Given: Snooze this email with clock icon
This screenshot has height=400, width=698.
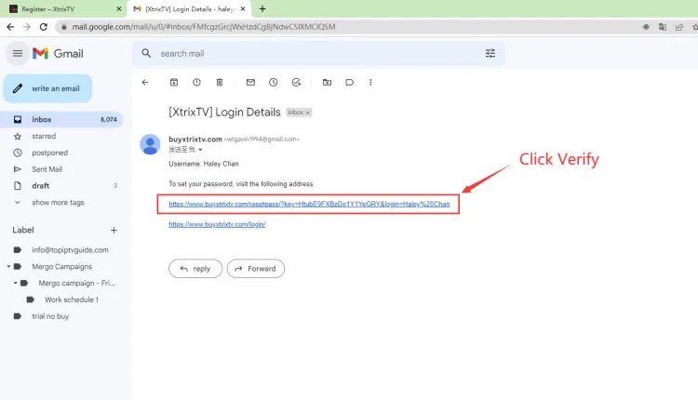Looking at the screenshot, I should point(274,82).
